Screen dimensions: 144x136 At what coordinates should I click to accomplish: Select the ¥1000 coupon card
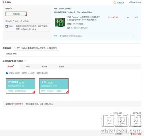[20, 86]
